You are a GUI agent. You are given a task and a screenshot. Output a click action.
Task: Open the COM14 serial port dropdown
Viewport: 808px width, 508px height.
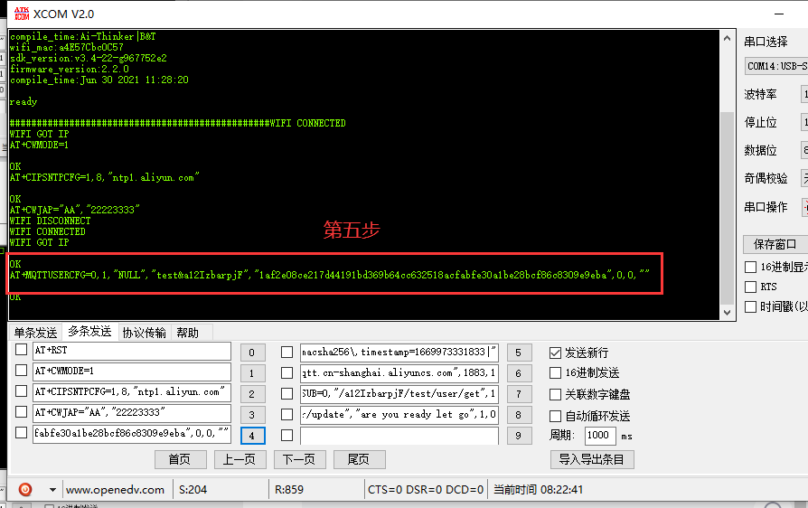click(x=776, y=66)
